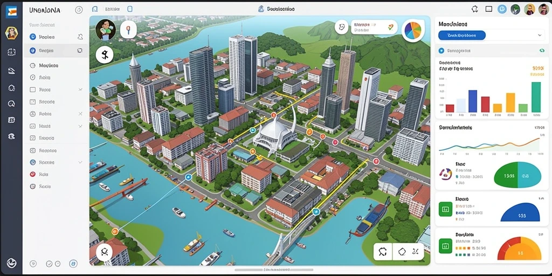Click the map pin button beside the map avatar
Image resolution: width=552 pixels, height=276 pixels.
click(x=128, y=29)
